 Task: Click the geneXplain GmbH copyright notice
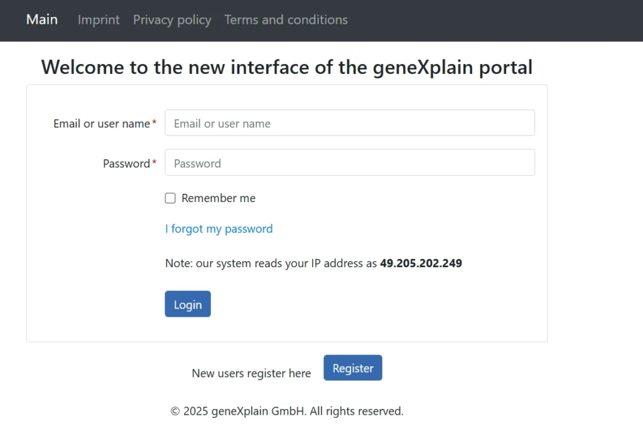(x=287, y=412)
